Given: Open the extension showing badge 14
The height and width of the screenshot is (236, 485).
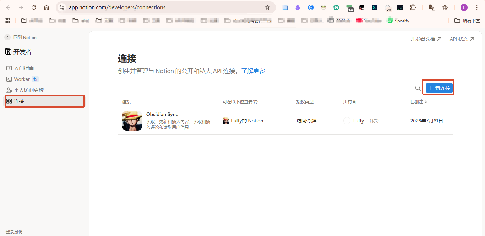Looking at the screenshot, I should point(350,8).
